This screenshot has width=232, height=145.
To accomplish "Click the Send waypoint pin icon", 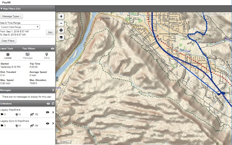I will tap(47, 54).
